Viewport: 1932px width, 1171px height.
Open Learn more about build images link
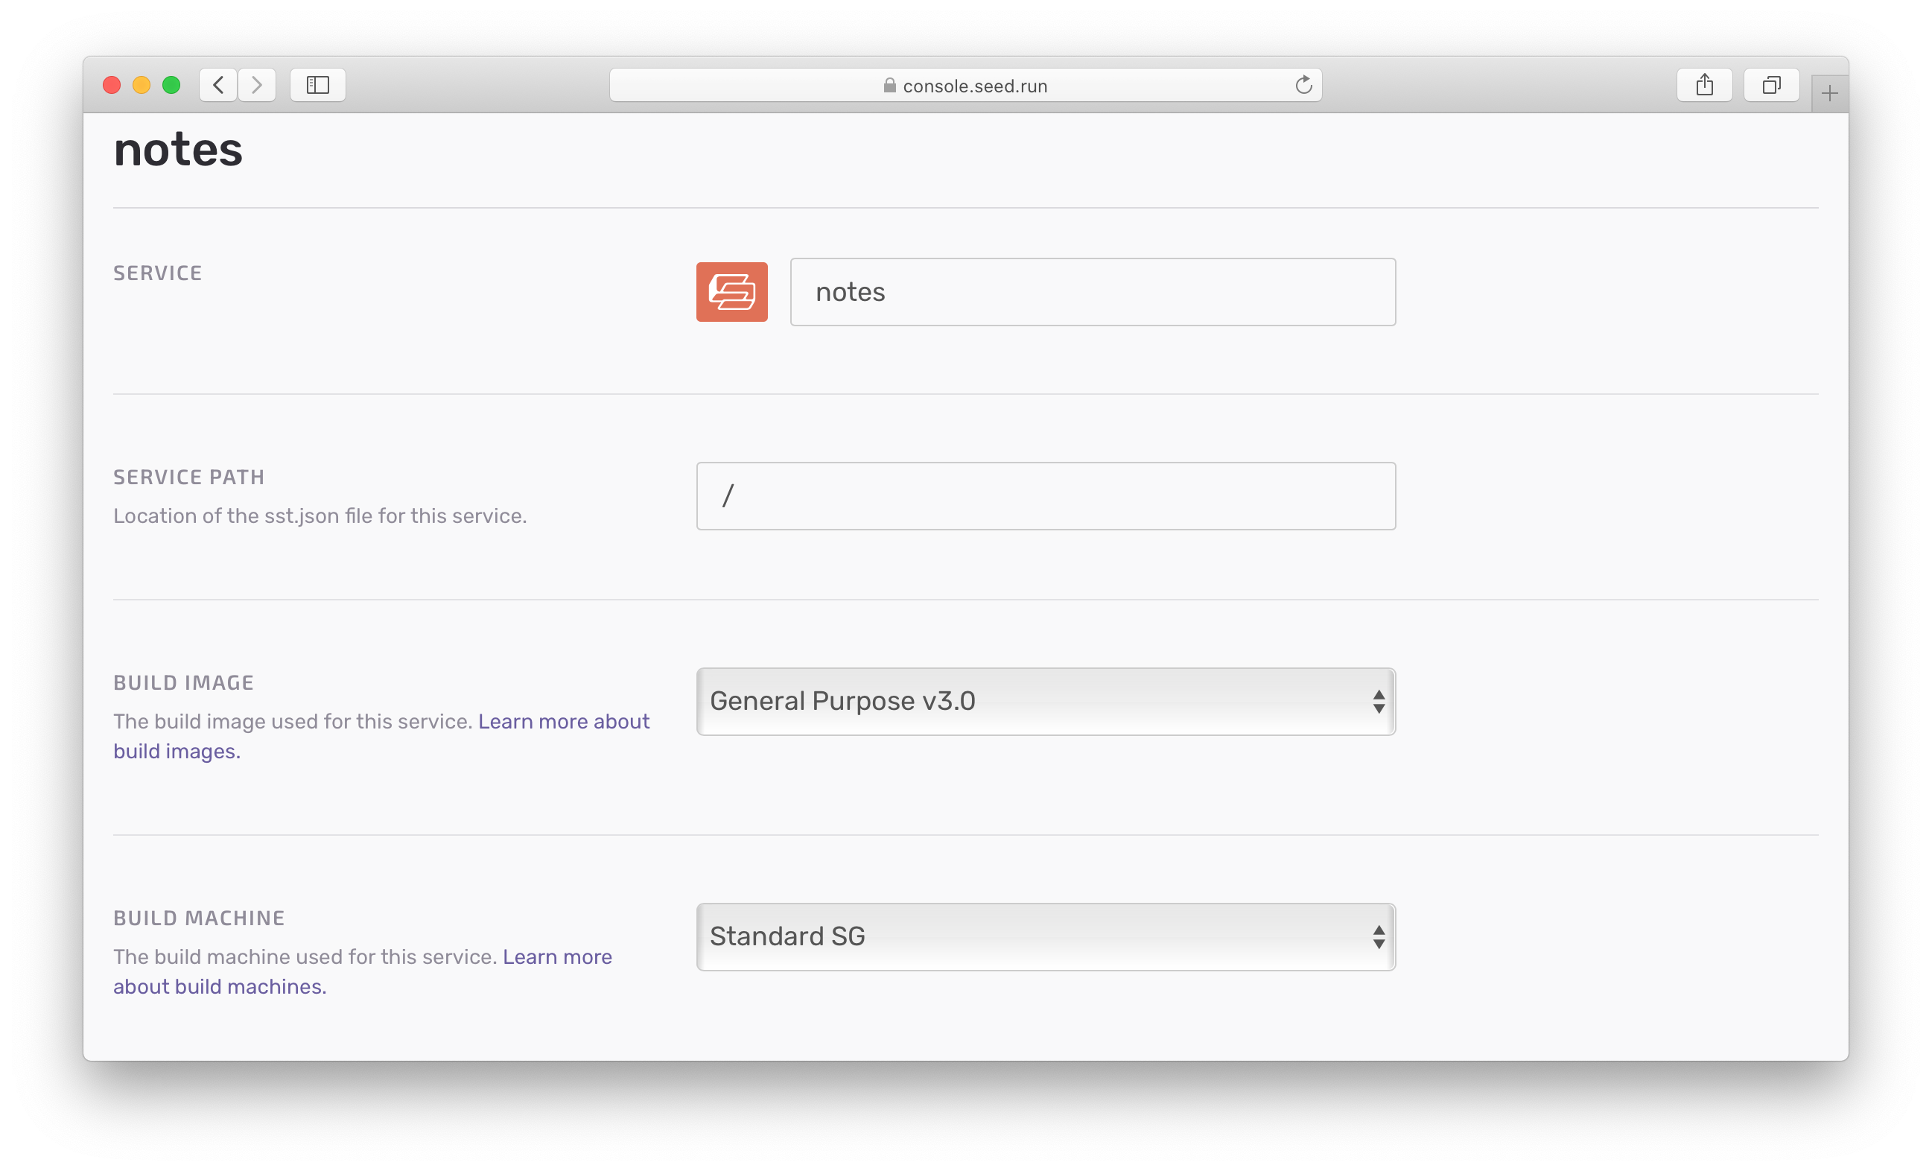pos(563,722)
